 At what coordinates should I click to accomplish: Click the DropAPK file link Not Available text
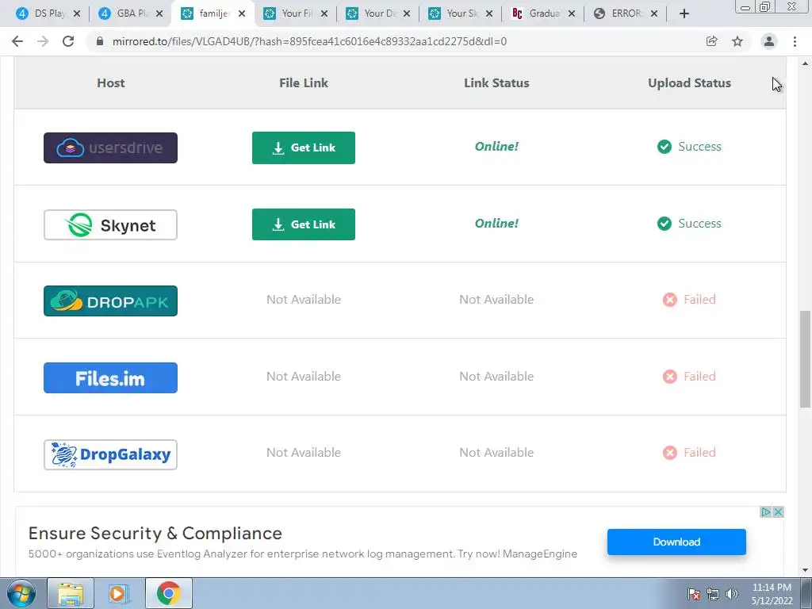coord(304,299)
